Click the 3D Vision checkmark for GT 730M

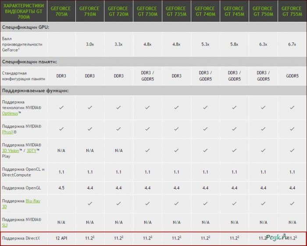pyautogui.click(x=147, y=151)
